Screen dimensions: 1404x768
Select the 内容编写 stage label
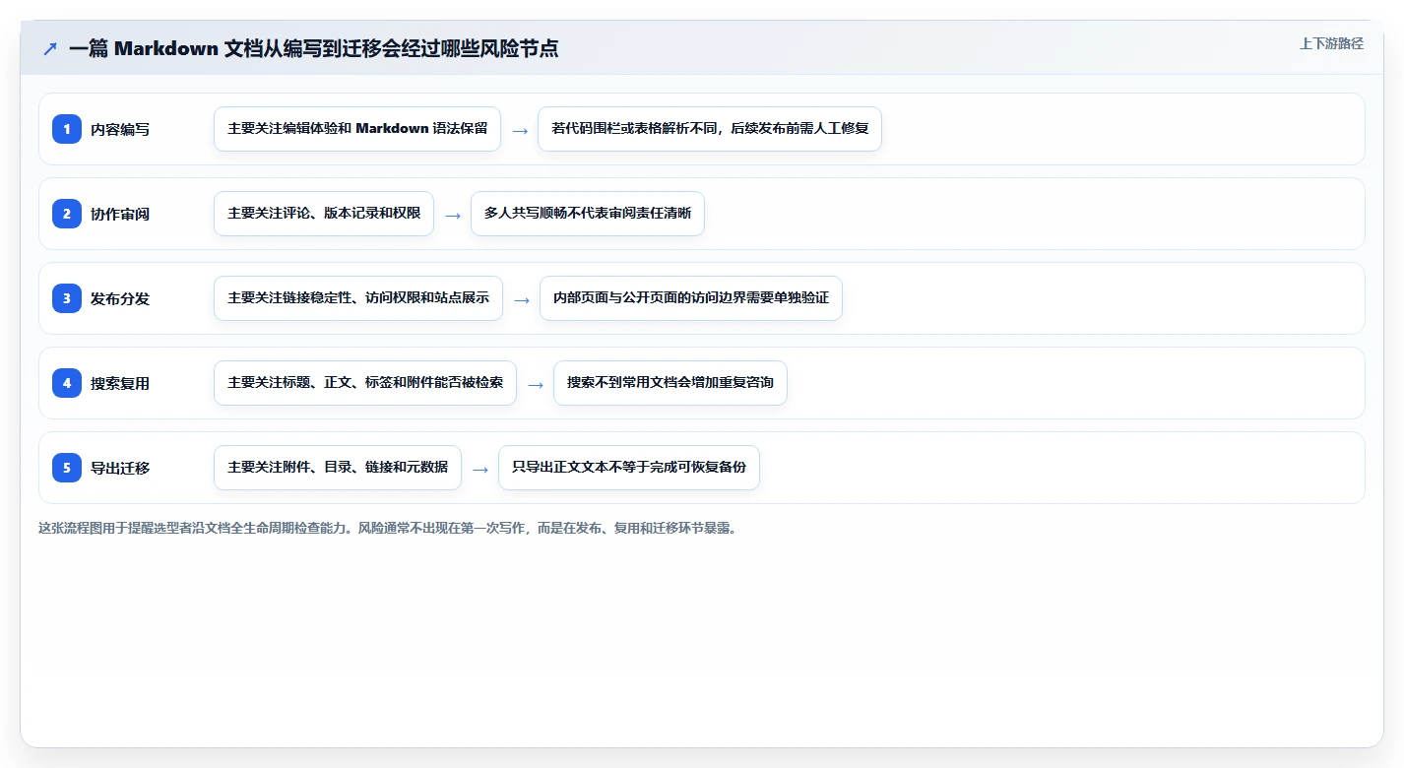pos(120,129)
